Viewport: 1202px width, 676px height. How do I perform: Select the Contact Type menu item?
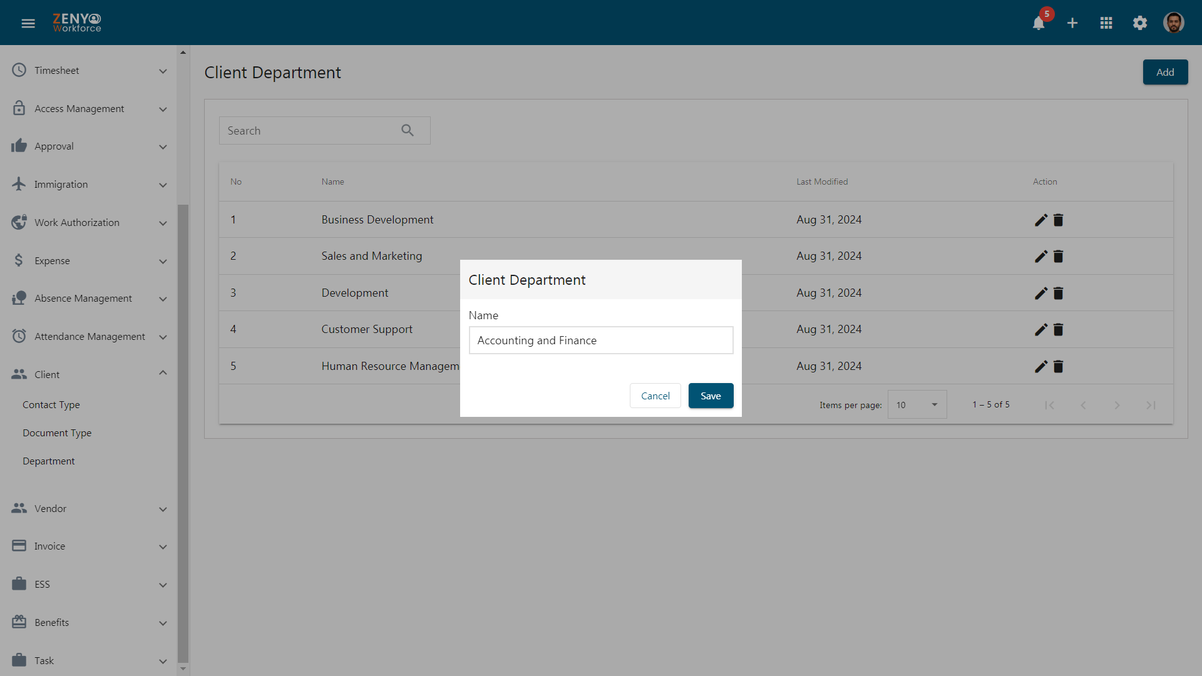pos(51,404)
